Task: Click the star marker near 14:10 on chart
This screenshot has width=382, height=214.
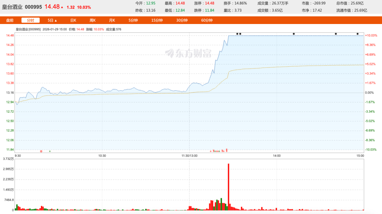Action: [x=294, y=34]
